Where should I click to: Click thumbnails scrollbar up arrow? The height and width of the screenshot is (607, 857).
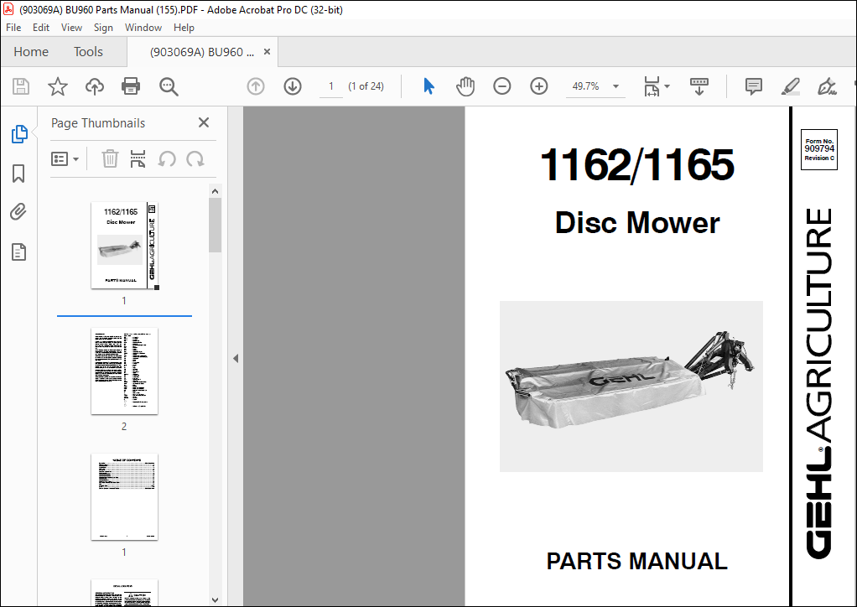click(215, 191)
